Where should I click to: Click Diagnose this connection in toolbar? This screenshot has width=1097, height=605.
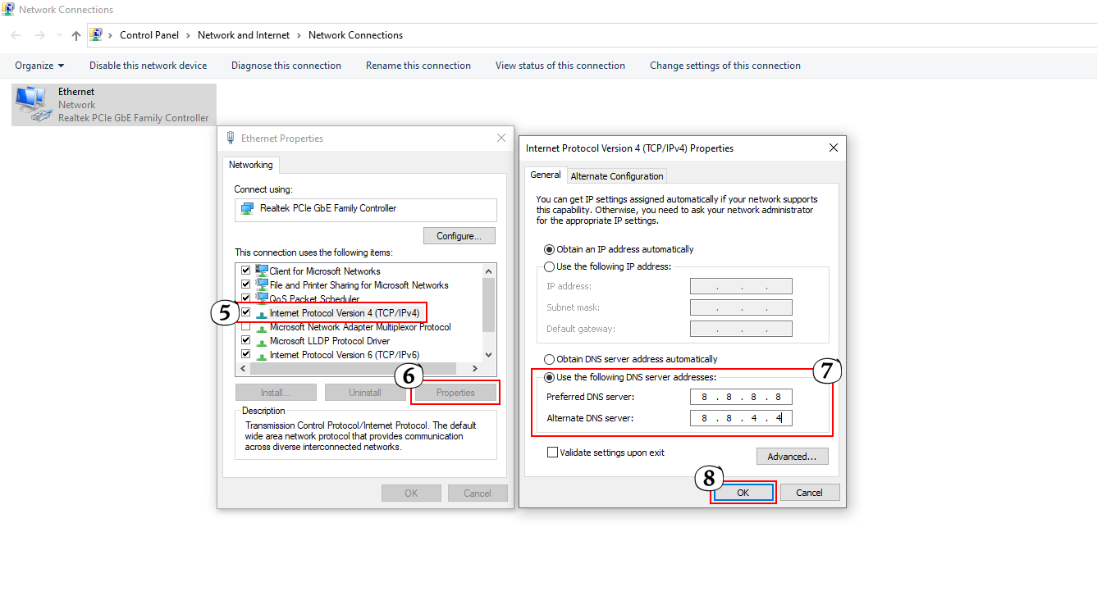click(286, 66)
